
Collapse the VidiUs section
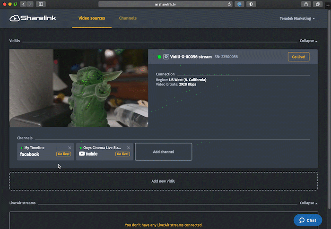(x=309, y=41)
